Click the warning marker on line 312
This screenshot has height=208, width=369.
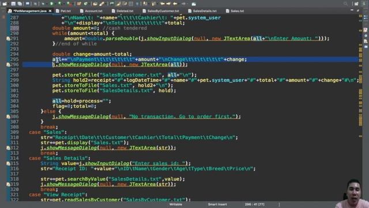click(8, 148)
